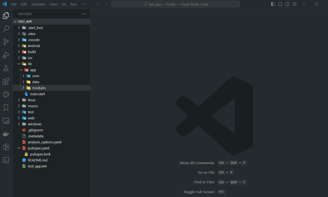Open main.dart file
This screenshot has height=197, width=328.
coord(51,94)
